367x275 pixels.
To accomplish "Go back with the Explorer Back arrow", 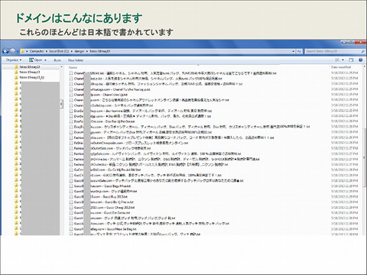I will 5,51.
